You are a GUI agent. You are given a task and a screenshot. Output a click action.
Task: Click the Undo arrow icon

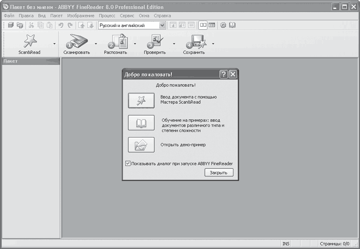tap(61, 25)
